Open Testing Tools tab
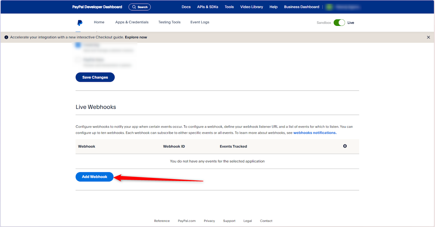 (x=170, y=22)
